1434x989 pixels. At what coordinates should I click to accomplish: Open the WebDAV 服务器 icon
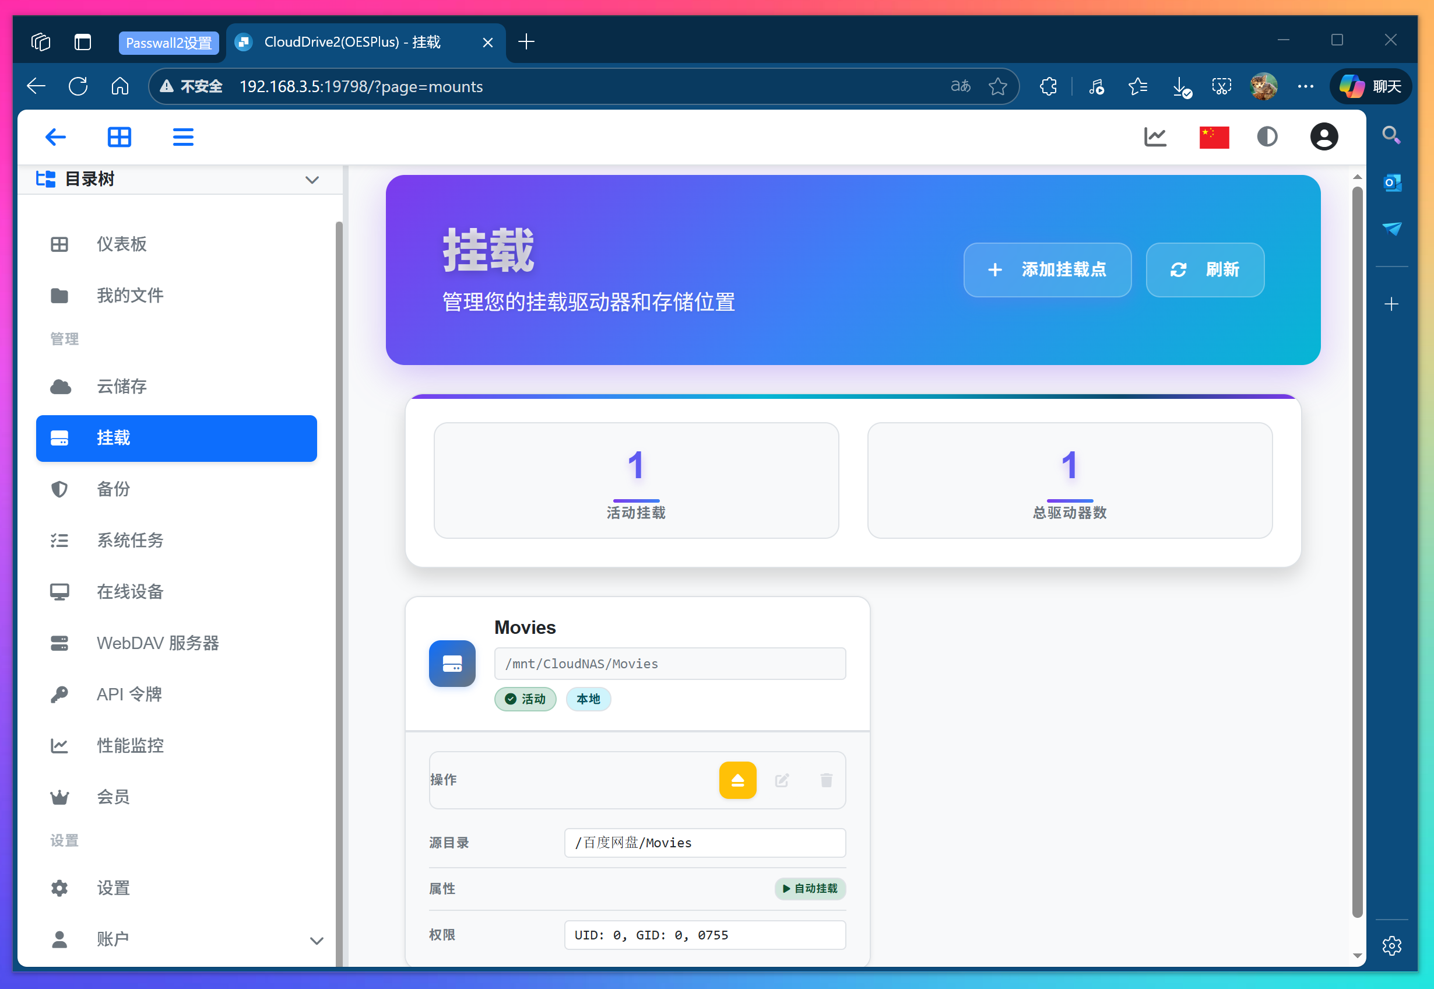pos(59,643)
